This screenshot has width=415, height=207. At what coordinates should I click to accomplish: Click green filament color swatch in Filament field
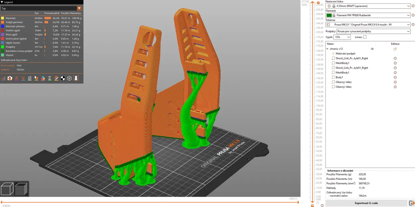329,15
